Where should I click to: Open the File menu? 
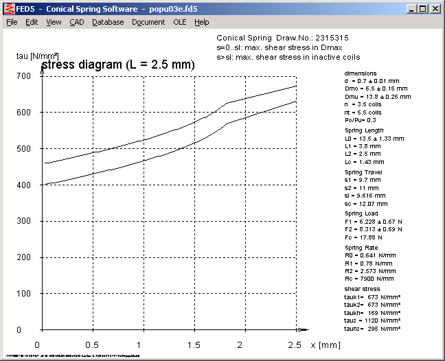12,22
